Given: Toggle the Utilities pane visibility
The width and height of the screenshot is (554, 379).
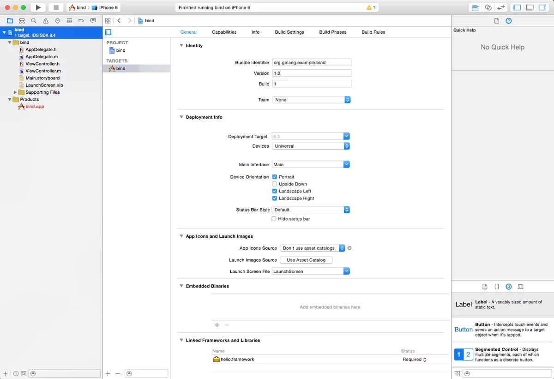Looking at the screenshot, I should point(542,7).
